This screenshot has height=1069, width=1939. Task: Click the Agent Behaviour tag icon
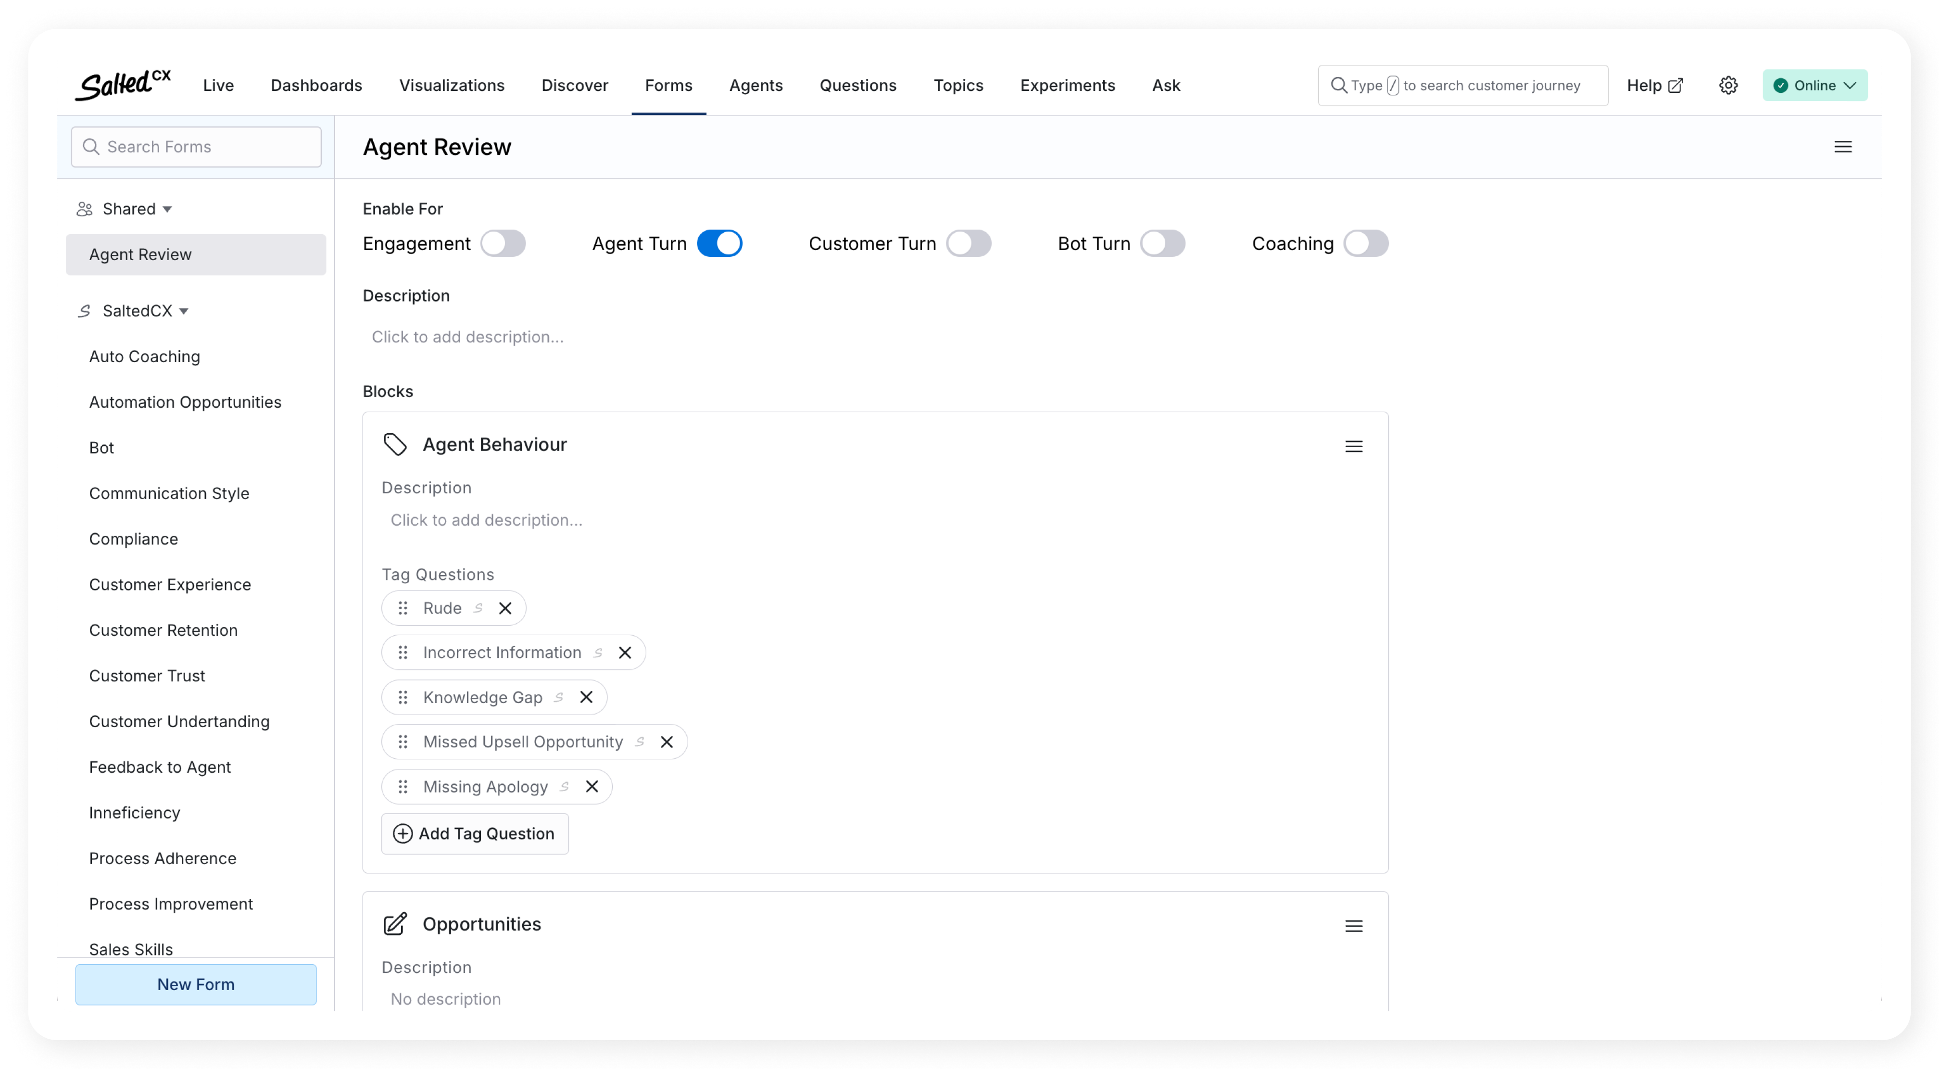(x=395, y=445)
